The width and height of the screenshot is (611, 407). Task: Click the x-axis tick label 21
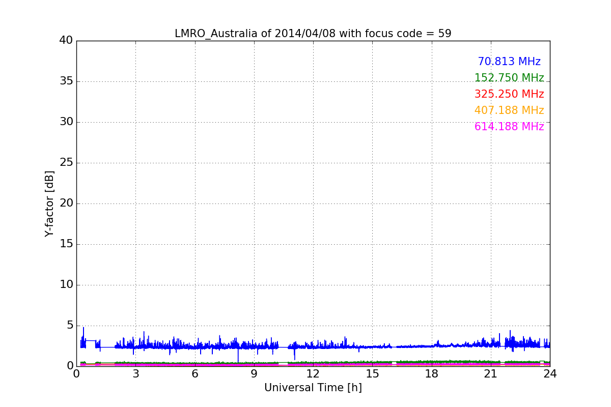click(491, 374)
